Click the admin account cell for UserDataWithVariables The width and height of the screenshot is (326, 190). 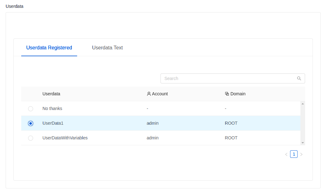tap(153, 138)
